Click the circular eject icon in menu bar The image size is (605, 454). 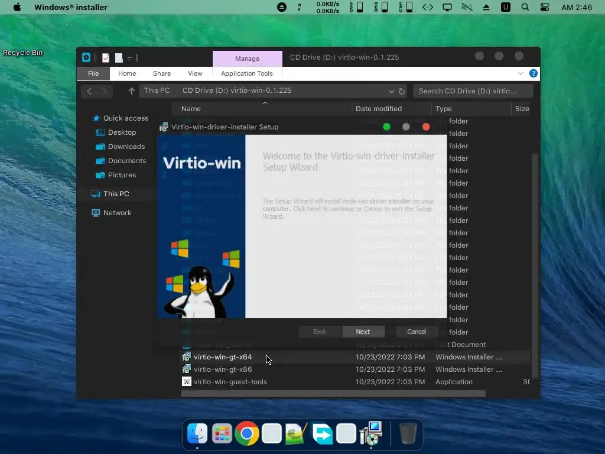coord(282,7)
